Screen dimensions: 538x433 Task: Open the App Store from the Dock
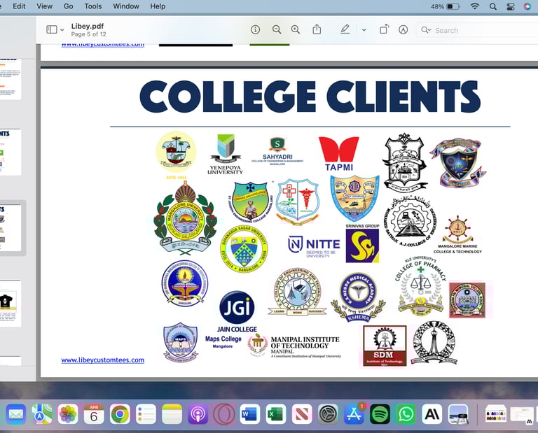(354, 414)
